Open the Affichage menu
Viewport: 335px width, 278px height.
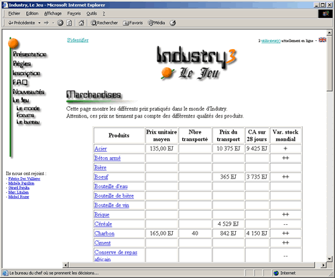coord(53,13)
